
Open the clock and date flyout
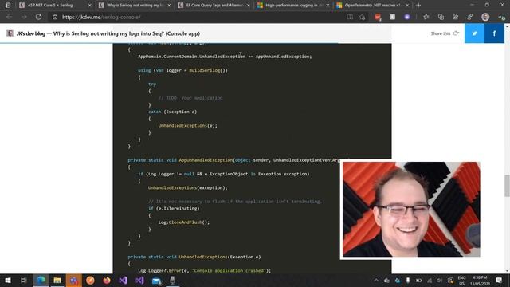click(480, 281)
